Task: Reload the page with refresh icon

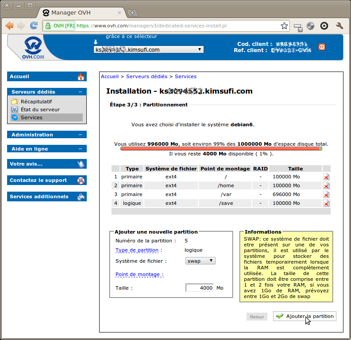Action: (34, 26)
